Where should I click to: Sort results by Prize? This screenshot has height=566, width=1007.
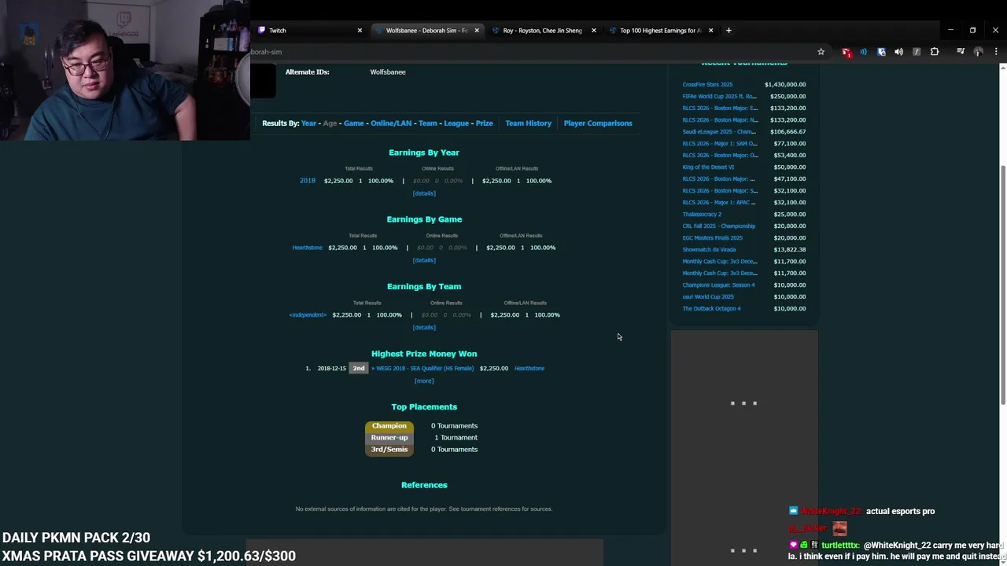pyautogui.click(x=484, y=123)
